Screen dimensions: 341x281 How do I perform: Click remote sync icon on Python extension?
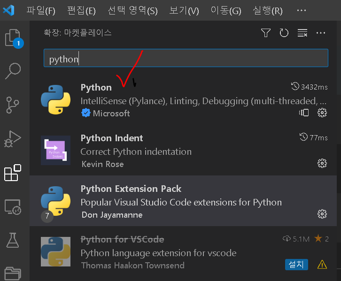coord(304,113)
